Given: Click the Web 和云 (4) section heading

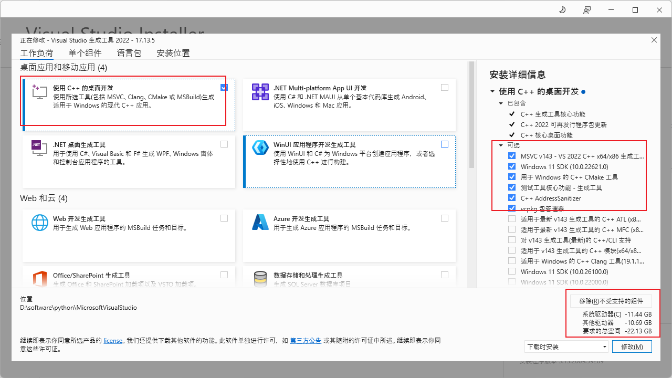Looking at the screenshot, I should 44,198.
